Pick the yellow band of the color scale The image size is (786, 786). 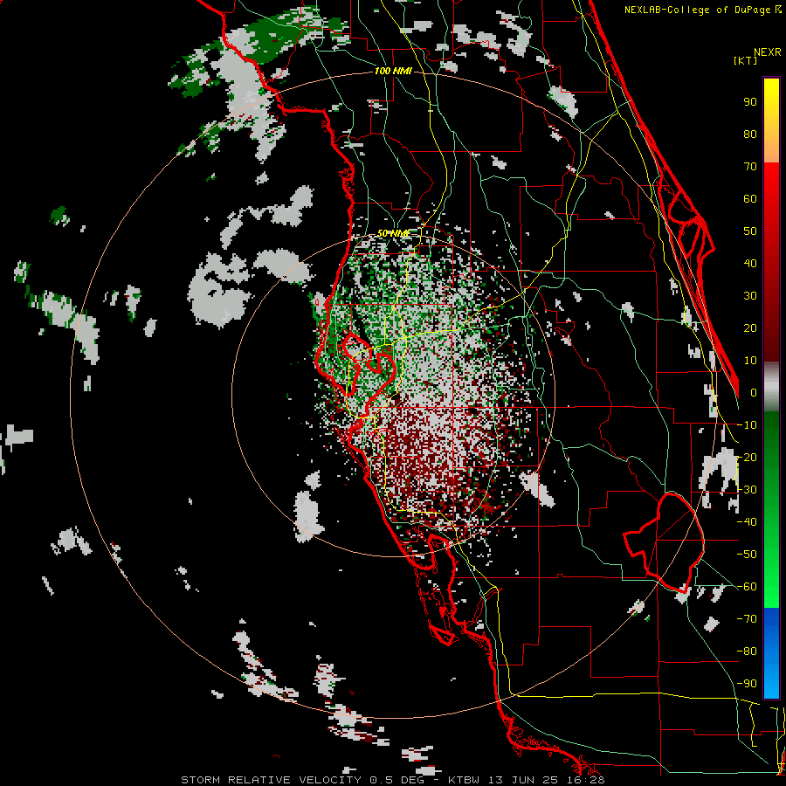point(771,107)
